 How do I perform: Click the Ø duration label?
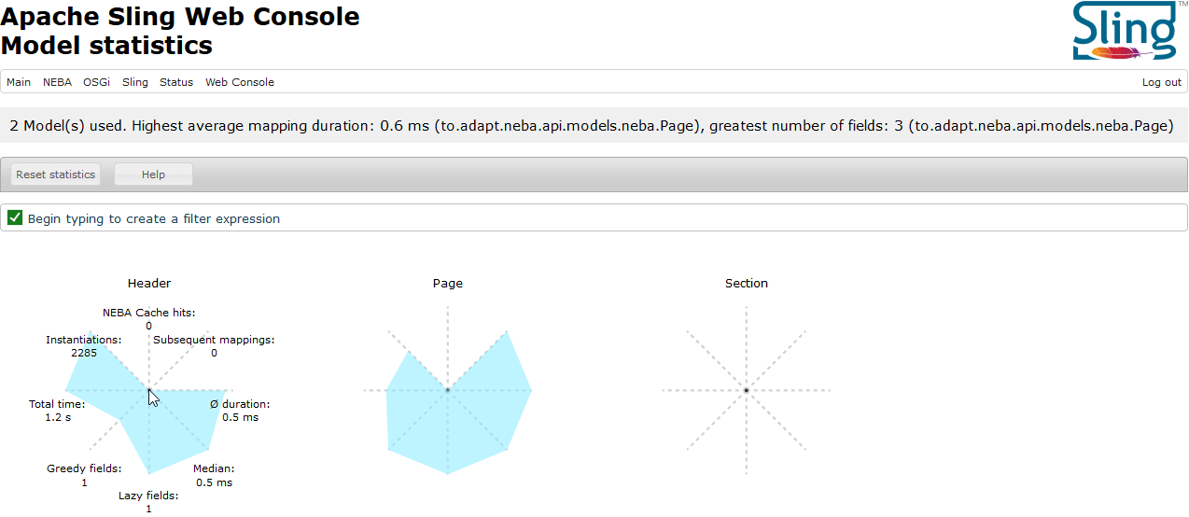coord(240,404)
